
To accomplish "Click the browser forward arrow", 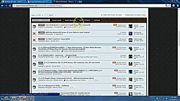I will [6, 6].
